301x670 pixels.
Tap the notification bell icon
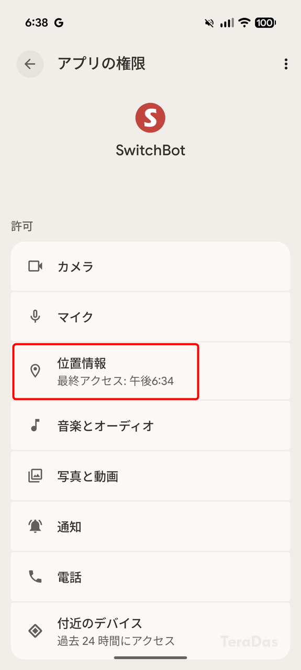35,527
